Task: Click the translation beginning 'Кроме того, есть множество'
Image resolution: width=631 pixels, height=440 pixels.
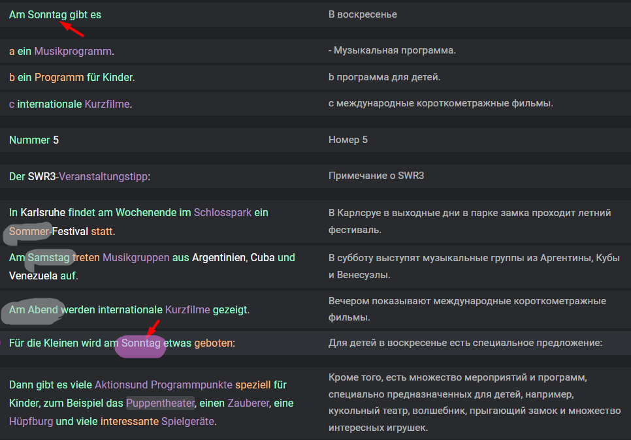Action: tap(474, 402)
